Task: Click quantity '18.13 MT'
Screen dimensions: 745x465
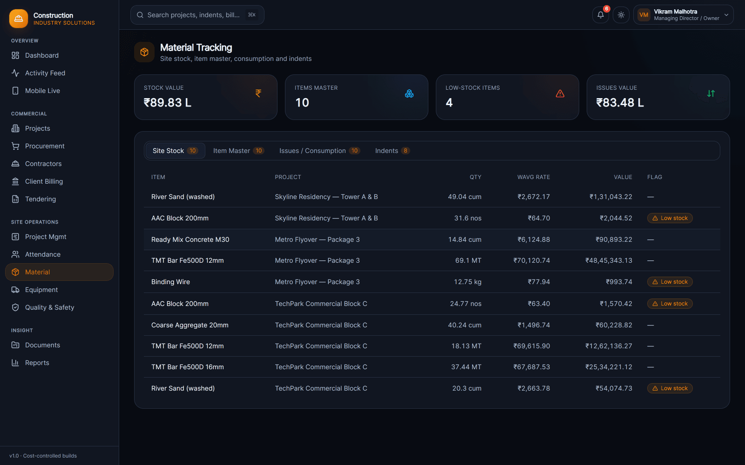Action: pos(467,346)
